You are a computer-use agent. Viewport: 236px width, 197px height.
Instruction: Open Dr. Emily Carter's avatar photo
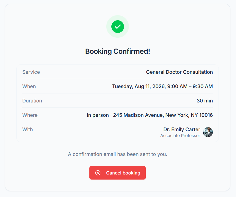tap(208, 132)
